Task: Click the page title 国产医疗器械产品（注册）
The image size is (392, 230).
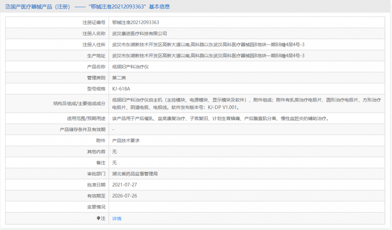Action: click(x=41, y=7)
